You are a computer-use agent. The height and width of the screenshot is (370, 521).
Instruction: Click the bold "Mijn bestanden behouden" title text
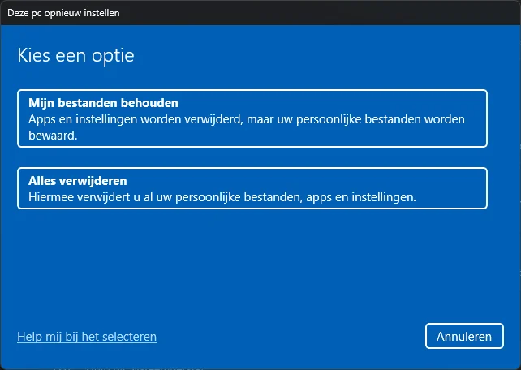[x=103, y=103]
